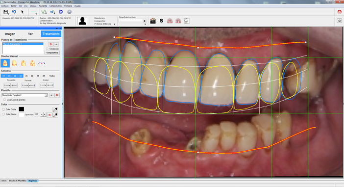Select the second tooth tool in Diseño Manual
Viewport: 344px width, 187px height.
[14, 63]
